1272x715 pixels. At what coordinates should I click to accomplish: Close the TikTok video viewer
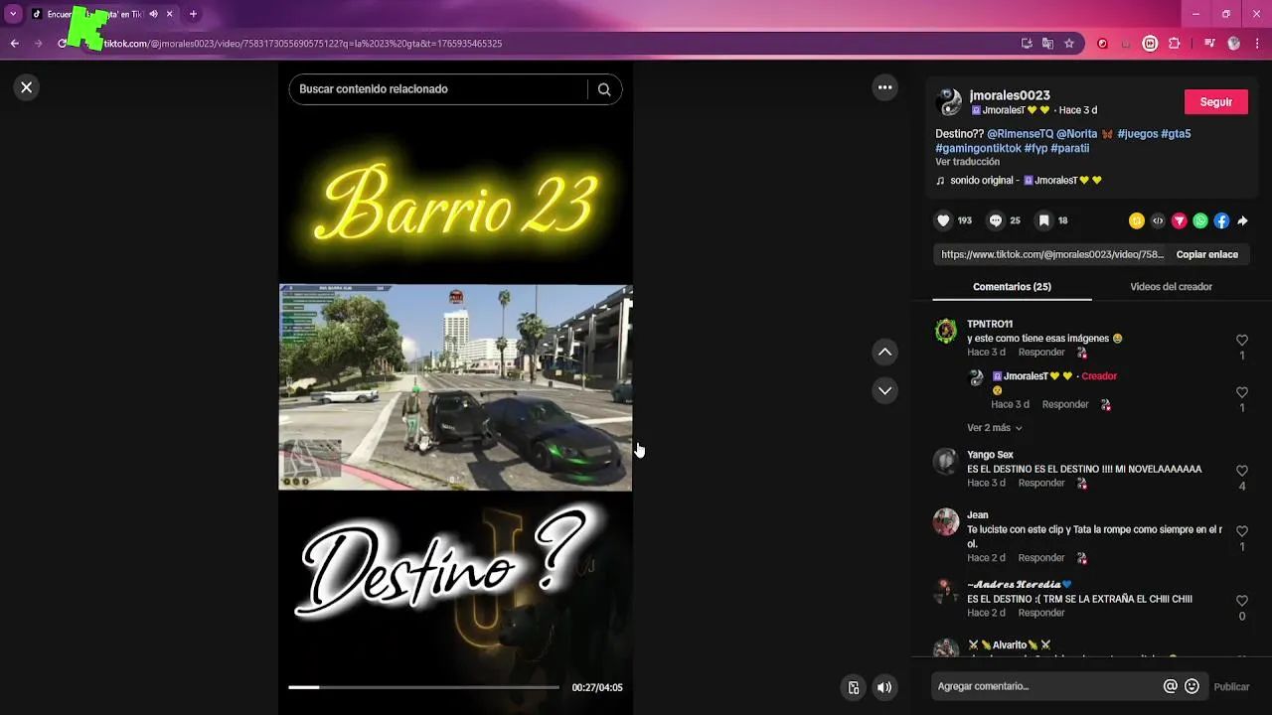27,87
